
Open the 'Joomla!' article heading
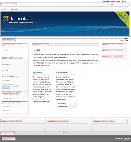coord(36,50)
